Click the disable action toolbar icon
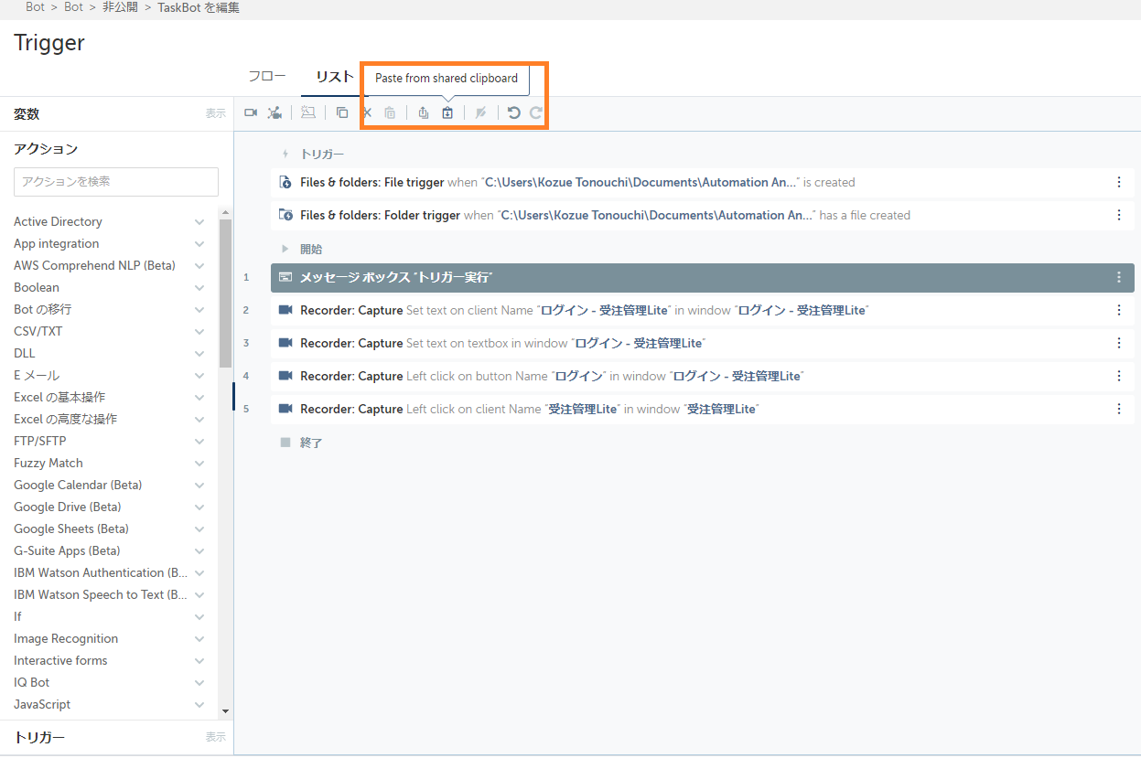 481,112
